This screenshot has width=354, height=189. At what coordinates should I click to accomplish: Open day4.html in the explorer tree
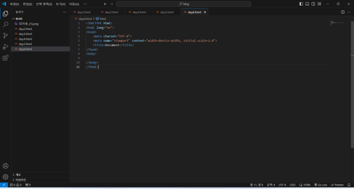click(40, 39)
